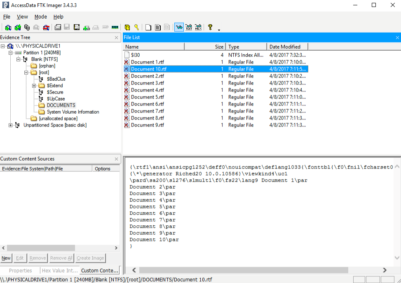This screenshot has height=283, width=401.
Task: Click the New button in Custom Content Sources
Action: (6, 258)
